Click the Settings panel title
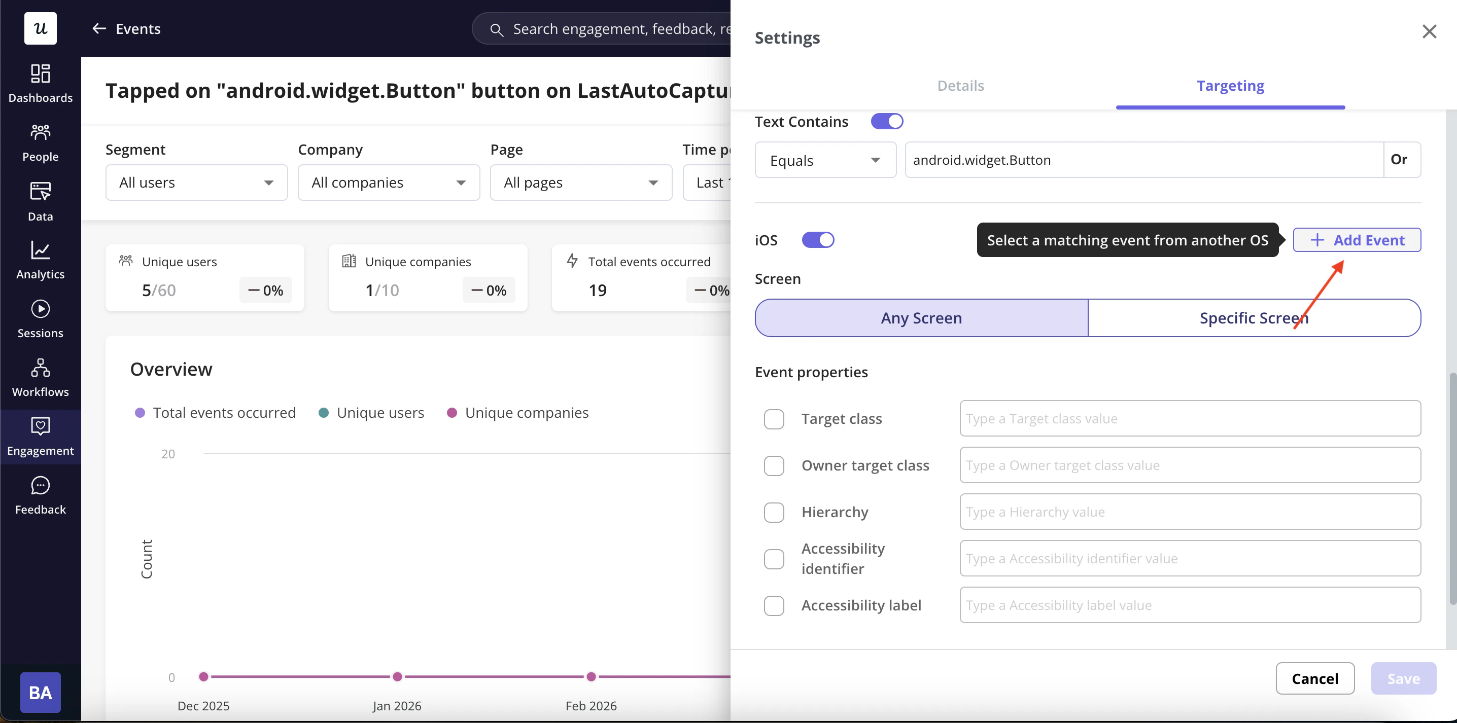Image resolution: width=1457 pixels, height=723 pixels. (x=787, y=38)
